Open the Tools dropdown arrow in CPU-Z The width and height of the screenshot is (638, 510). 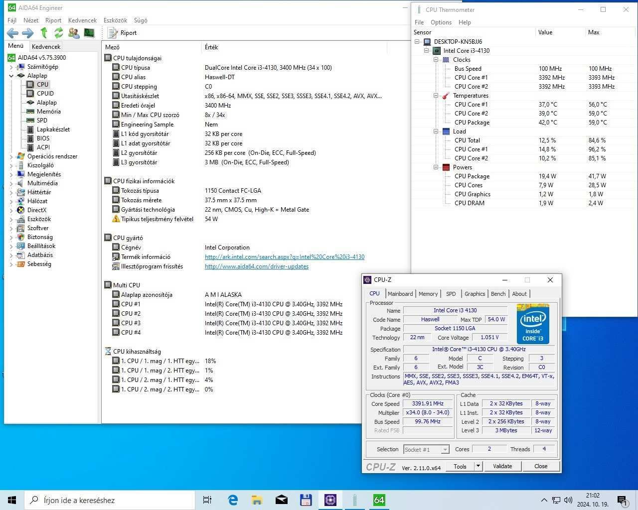[478, 466]
